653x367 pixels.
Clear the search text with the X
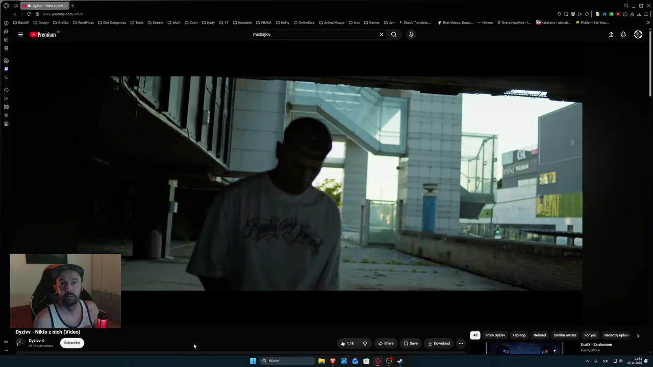[381, 35]
